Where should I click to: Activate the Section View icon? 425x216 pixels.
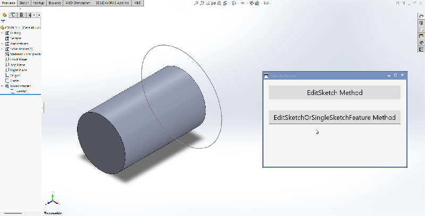pyautogui.click(x=214, y=3)
